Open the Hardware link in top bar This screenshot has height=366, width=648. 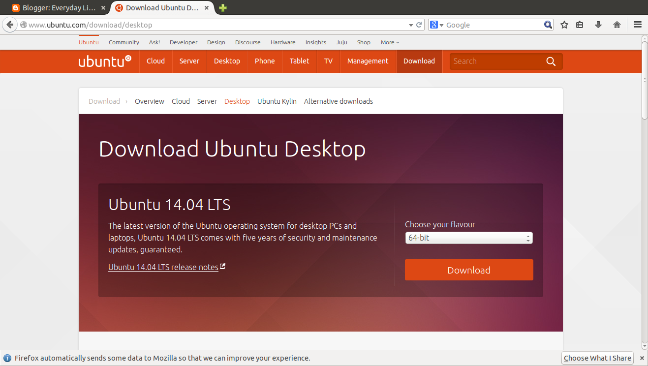tap(283, 42)
